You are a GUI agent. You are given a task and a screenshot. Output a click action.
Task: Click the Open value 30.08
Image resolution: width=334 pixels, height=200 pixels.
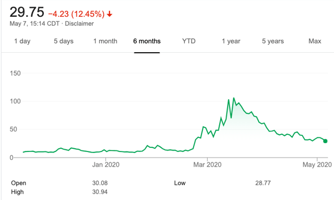click(100, 183)
